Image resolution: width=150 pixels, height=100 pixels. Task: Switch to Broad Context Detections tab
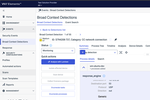[50, 22]
